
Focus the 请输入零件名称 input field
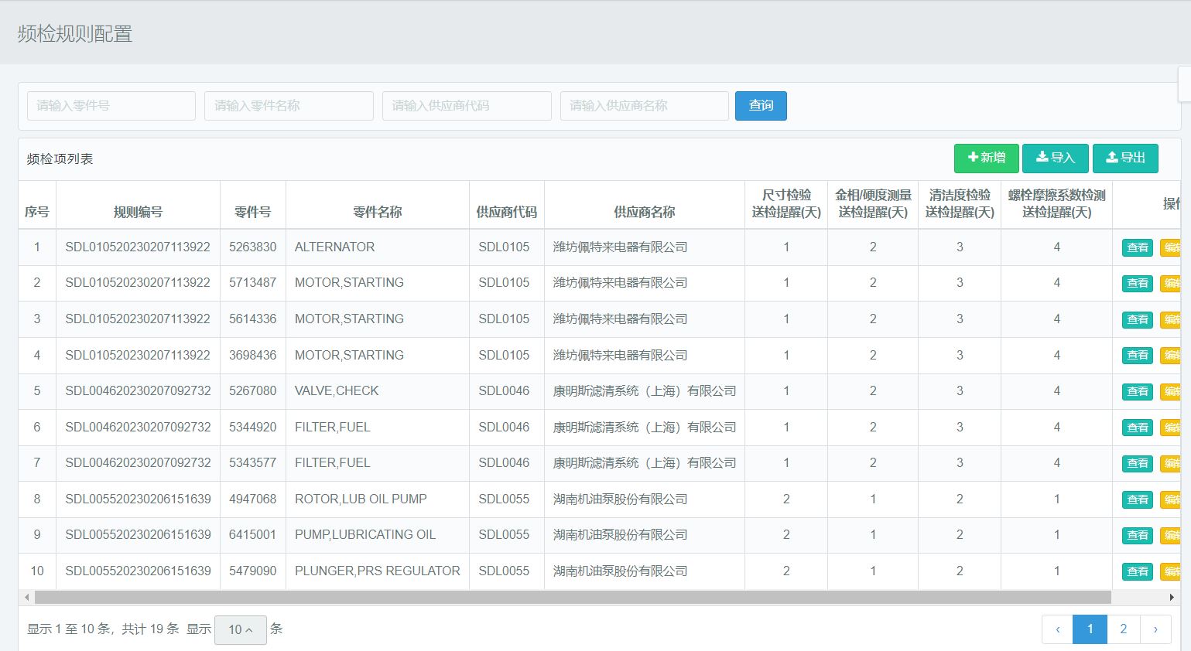point(289,106)
